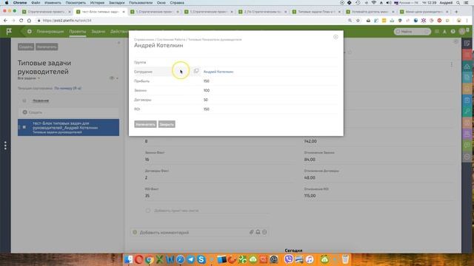This screenshot has height=266, width=474.
Task: Open the Закладки menu
Action: (x=117, y=3)
